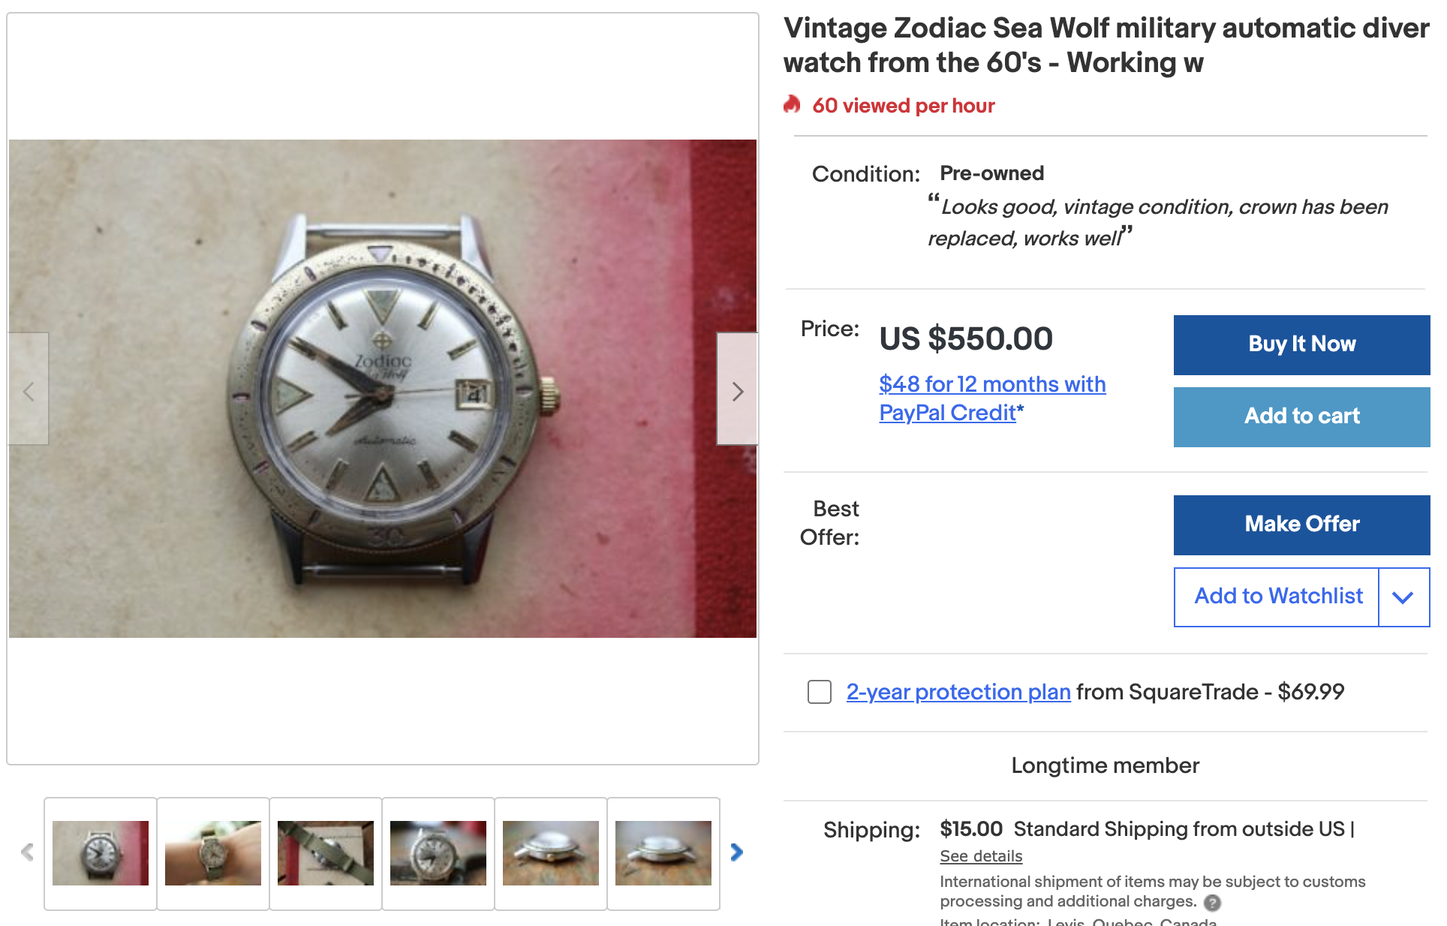Click the Make Offer button
The height and width of the screenshot is (926, 1447).
point(1301,525)
